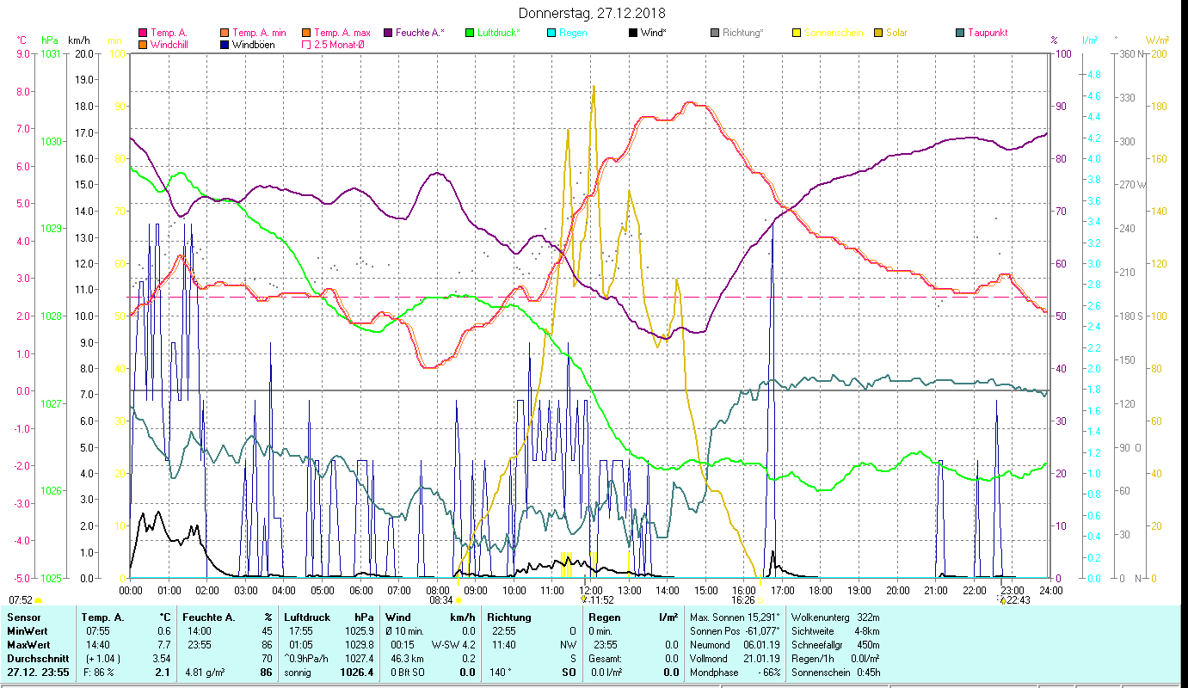Click the 'Sonnen Pos -61,077°' entry
The height and width of the screenshot is (688, 1188).
(735, 631)
